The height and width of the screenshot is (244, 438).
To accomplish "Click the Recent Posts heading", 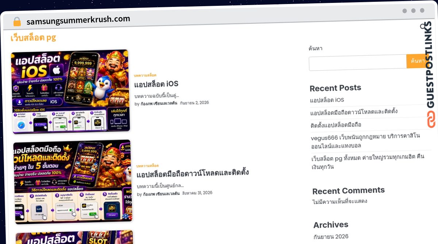I will click(x=335, y=88).
